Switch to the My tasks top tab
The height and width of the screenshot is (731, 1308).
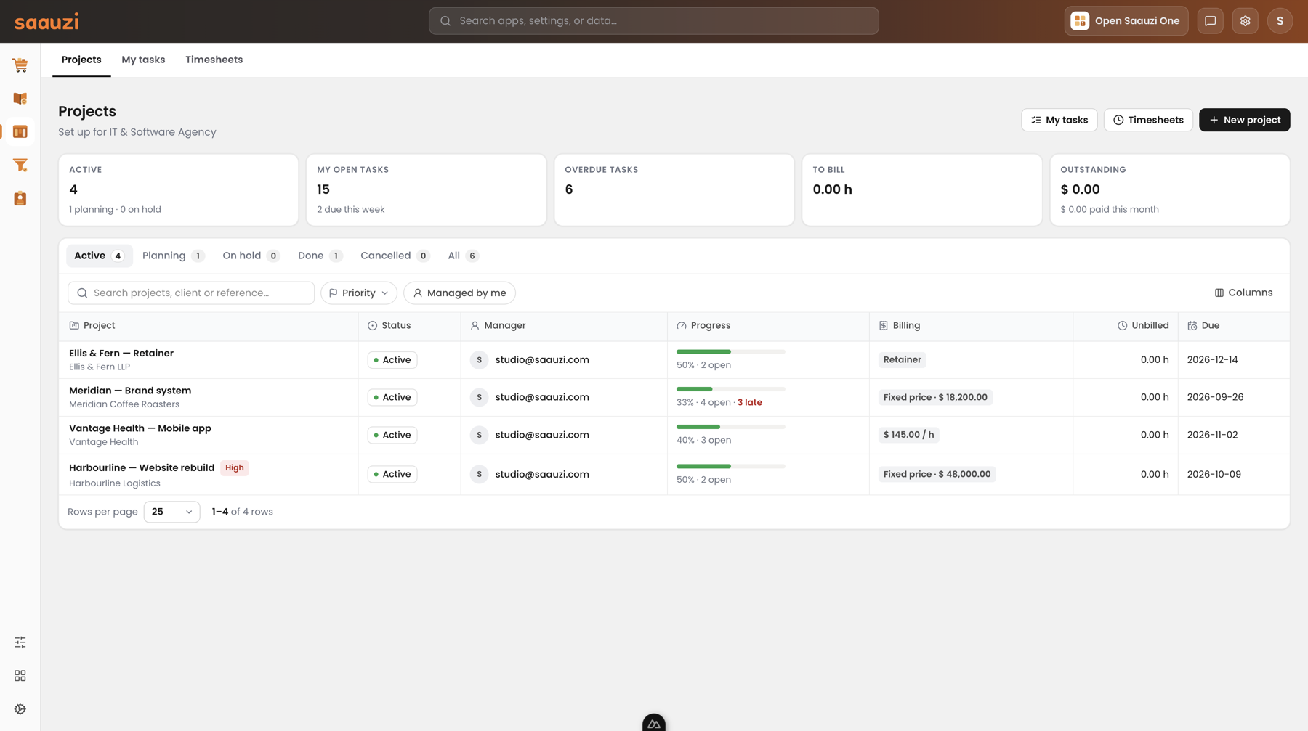pos(143,60)
